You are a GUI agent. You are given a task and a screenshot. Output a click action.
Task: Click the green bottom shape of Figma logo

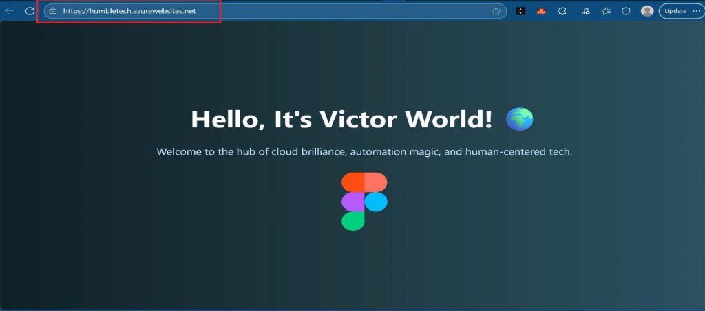(353, 221)
